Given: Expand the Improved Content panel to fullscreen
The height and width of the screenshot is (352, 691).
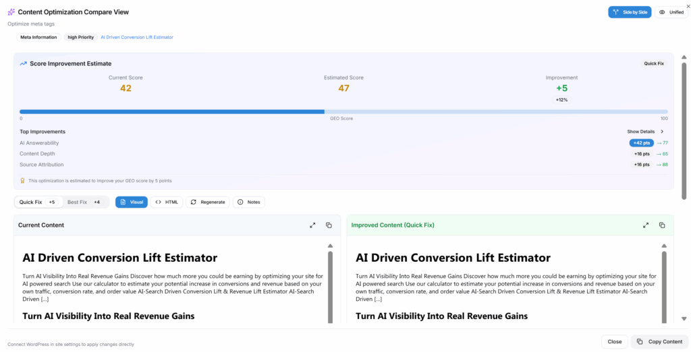Looking at the screenshot, I should [x=646, y=225].
